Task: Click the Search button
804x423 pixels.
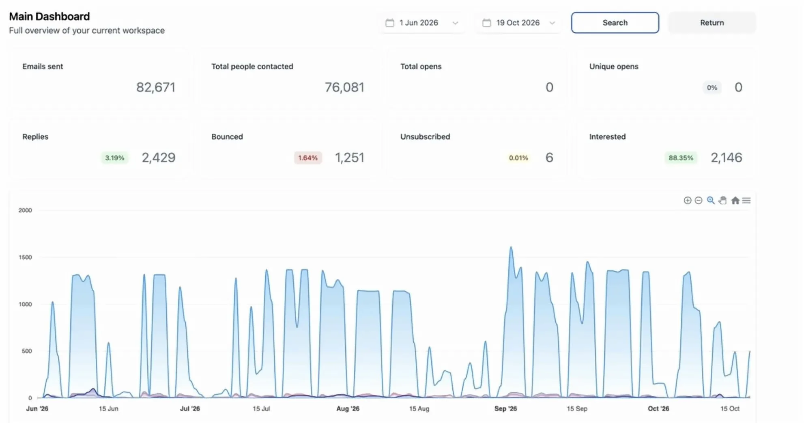Action: [615, 23]
